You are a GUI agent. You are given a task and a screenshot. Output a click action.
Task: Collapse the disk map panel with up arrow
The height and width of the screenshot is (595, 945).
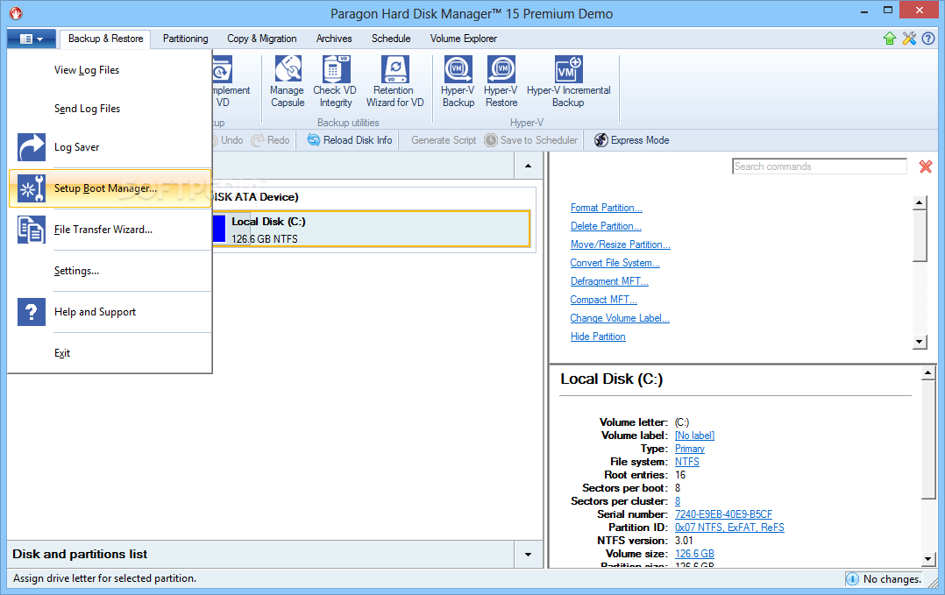point(528,166)
